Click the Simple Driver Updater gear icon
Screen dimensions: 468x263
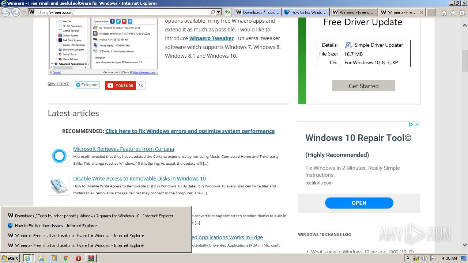tap(348, 45)
